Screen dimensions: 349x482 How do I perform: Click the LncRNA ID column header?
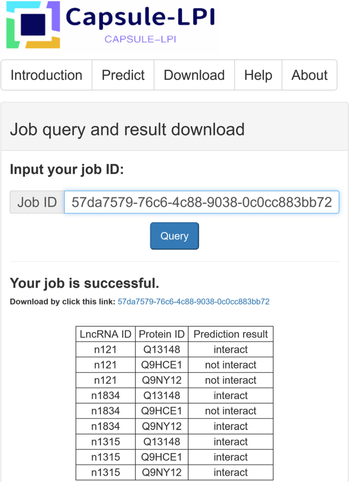point(105,334)
